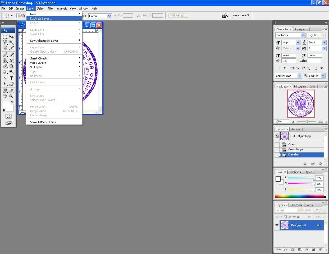Switch to the Actions tab
This screenshot has height=254, width=329.
(296, 129)
